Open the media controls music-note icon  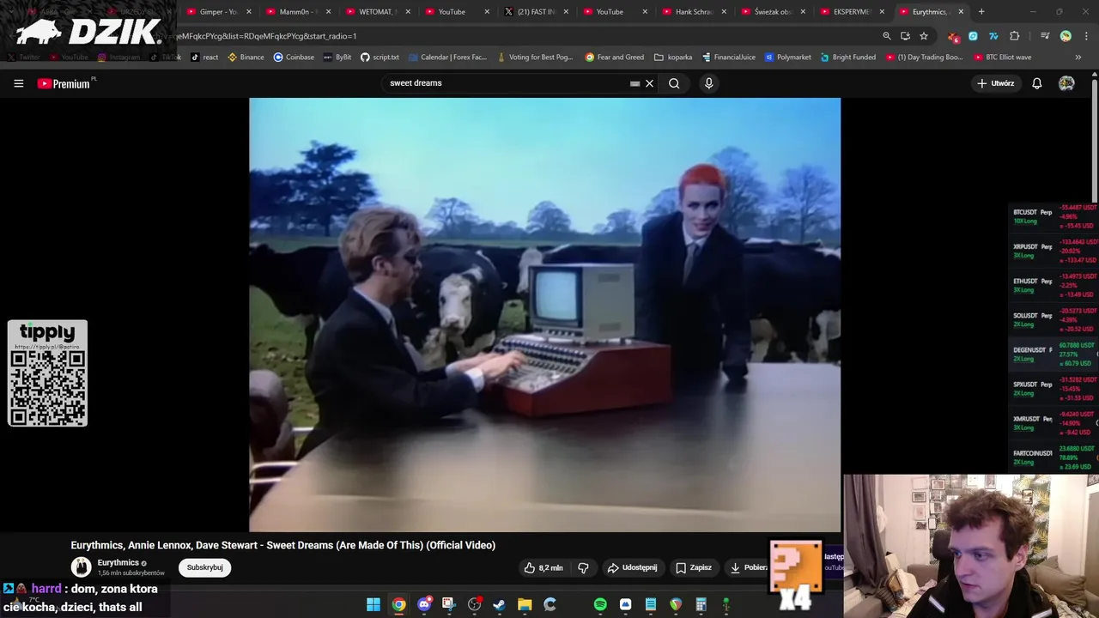(x=1045, y=36)
